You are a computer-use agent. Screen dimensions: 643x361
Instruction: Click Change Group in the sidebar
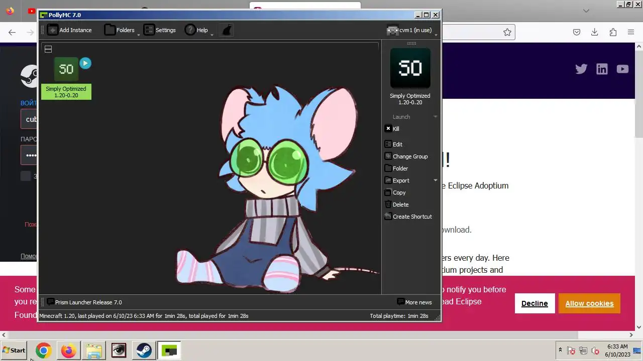(406, 156)
